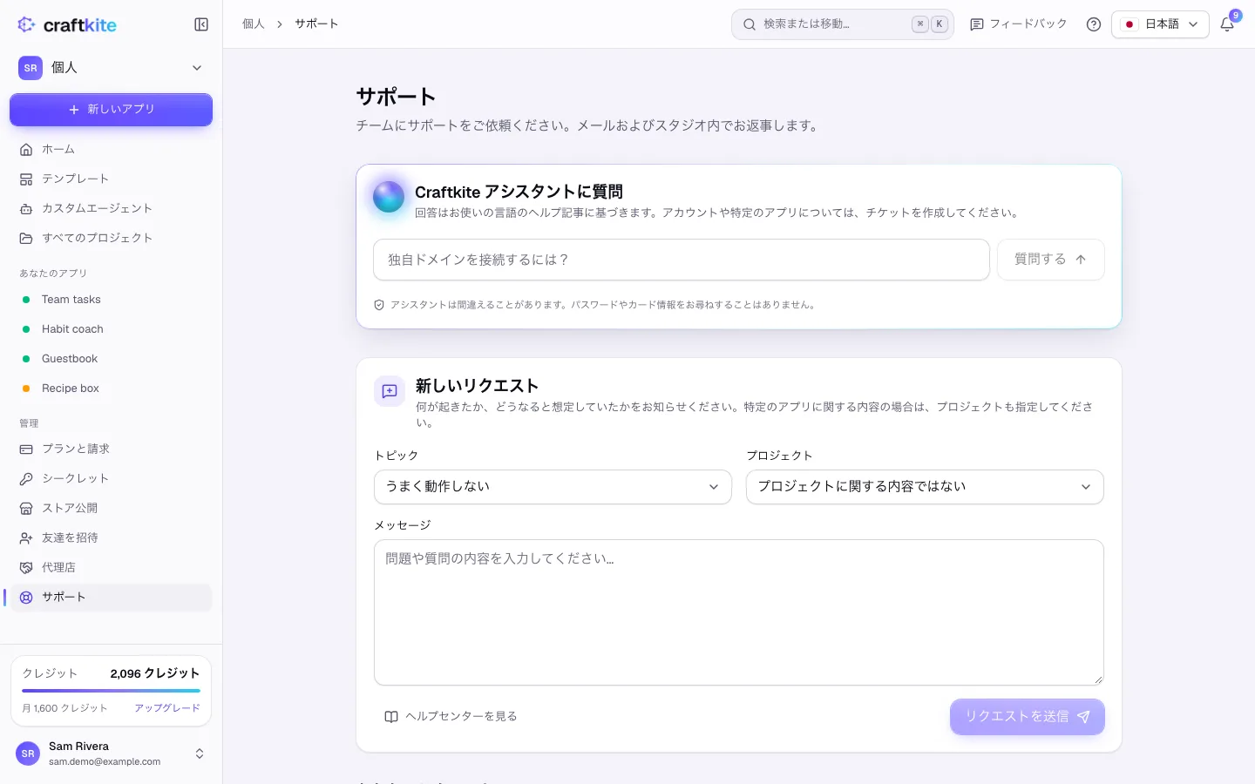Click the 個人 breadcrumb
Screen dimensions: 1255x784
[254, 24]
